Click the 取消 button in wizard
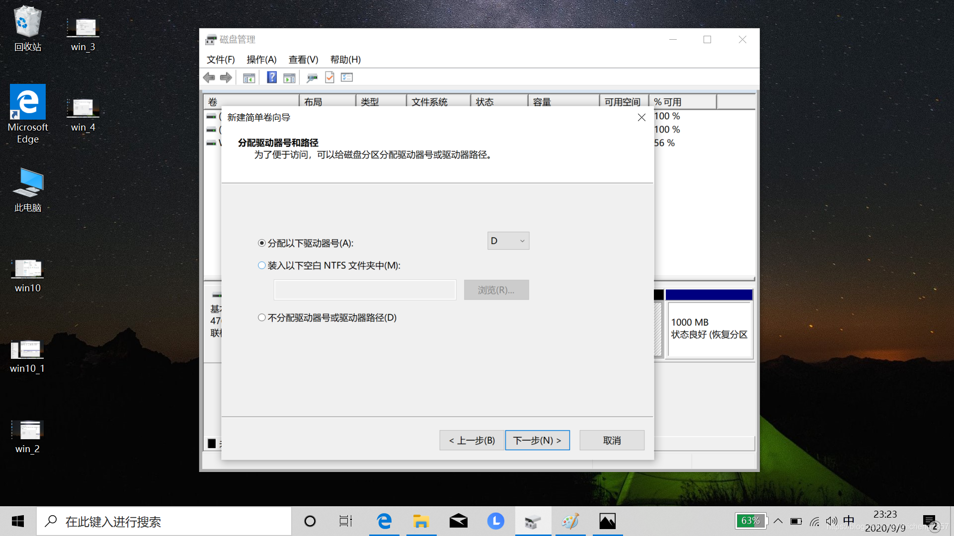The image size is (954, 536). (x=612, y=441)
